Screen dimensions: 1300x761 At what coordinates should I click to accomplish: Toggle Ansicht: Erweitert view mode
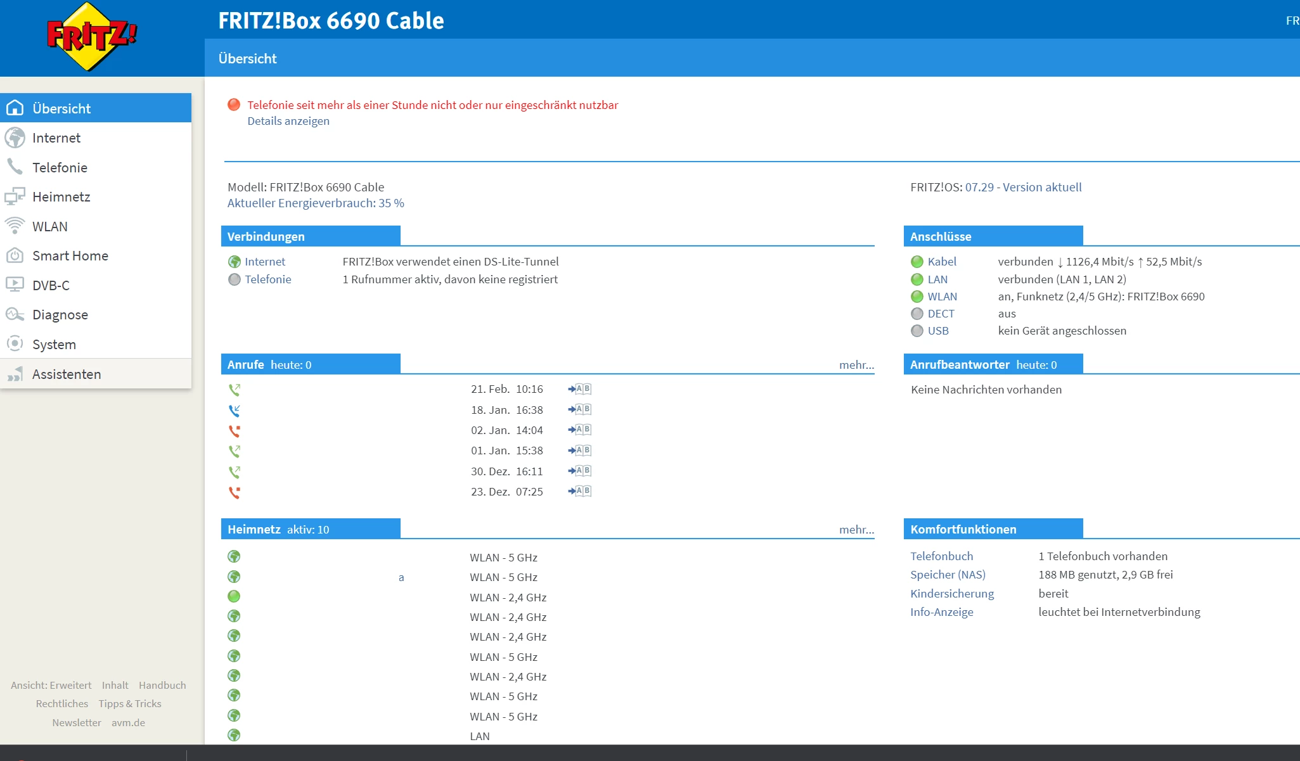coord(51,685)
